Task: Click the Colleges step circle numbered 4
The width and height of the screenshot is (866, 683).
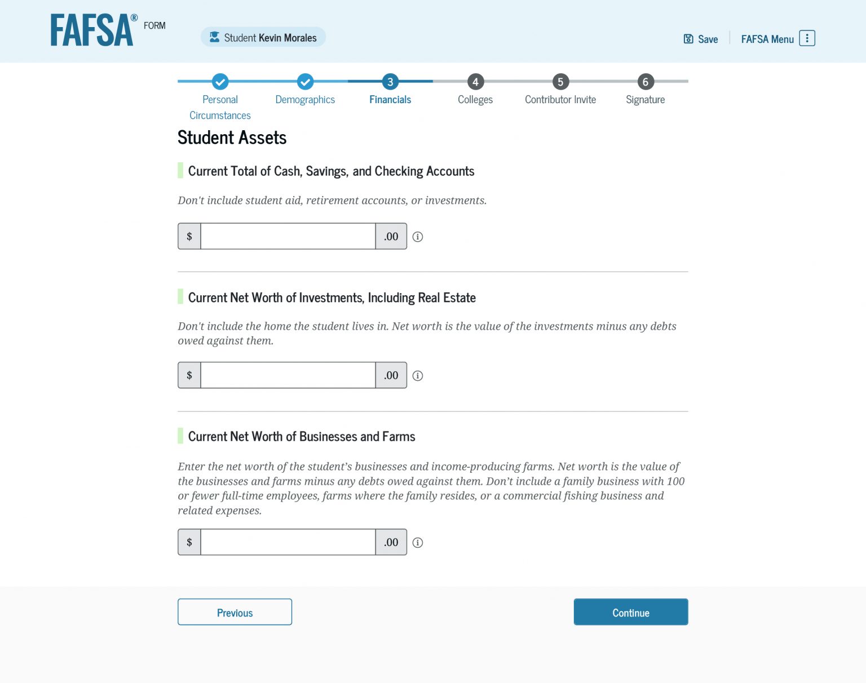Action: click(475, 82)
